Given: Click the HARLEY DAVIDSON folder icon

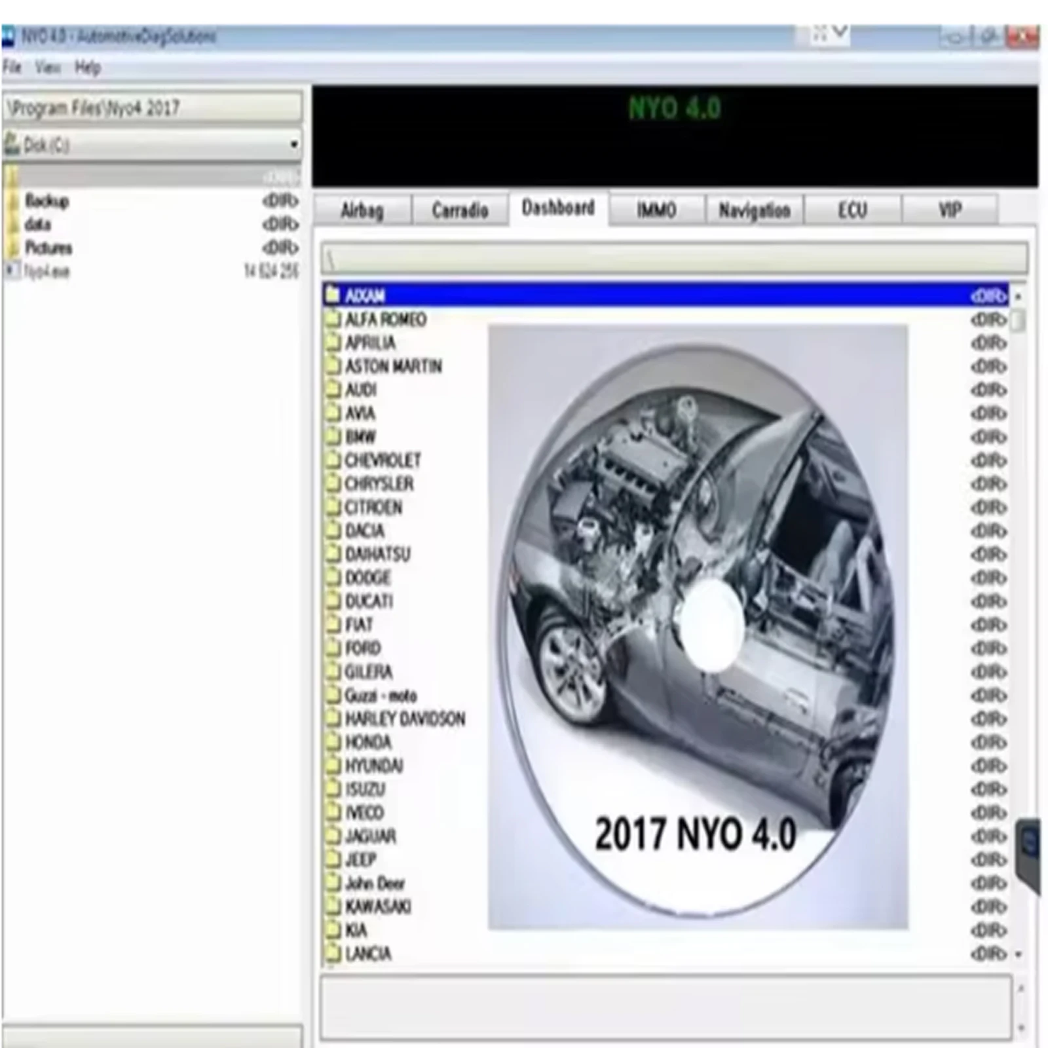Looking at the screenshot, I should (333, 719).
